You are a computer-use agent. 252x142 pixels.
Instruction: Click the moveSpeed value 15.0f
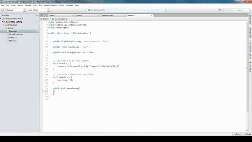(x=85, y=47)
